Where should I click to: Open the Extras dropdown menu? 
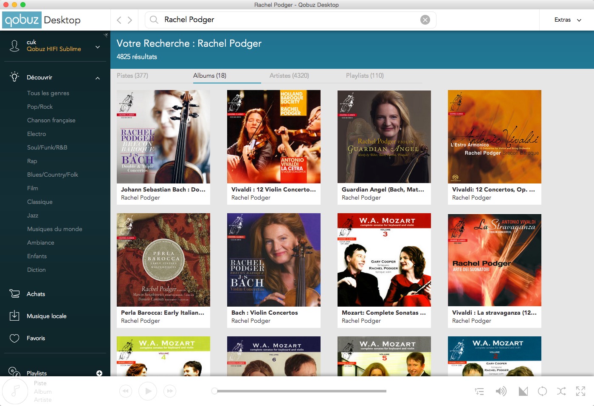click(x=568, y=20)
